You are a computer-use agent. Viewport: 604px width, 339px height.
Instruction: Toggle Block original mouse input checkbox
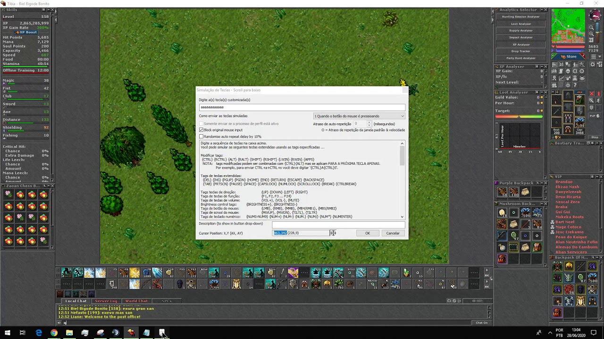(201, 130)
